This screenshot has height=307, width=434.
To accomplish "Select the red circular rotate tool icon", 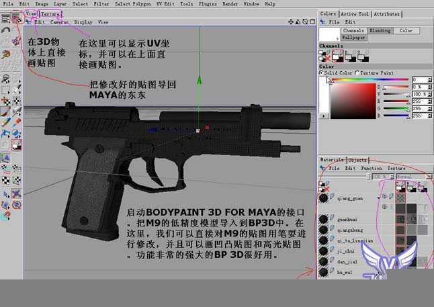I will point(17,205).
